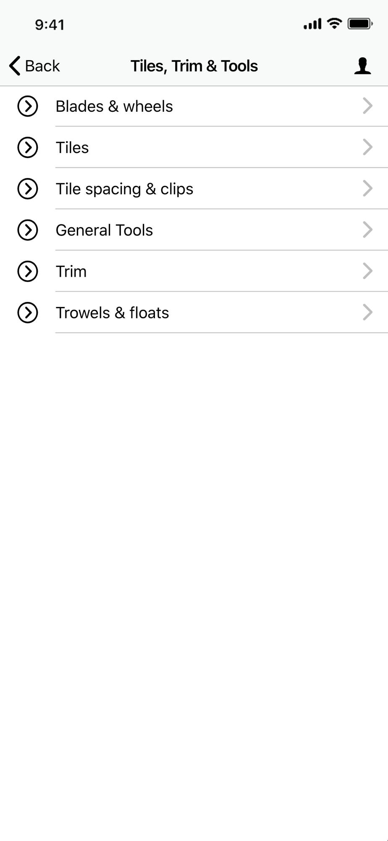Screen dimensions: 388x841
Task: Tap the Wi-Fi status icon
Action: point(334,24)
